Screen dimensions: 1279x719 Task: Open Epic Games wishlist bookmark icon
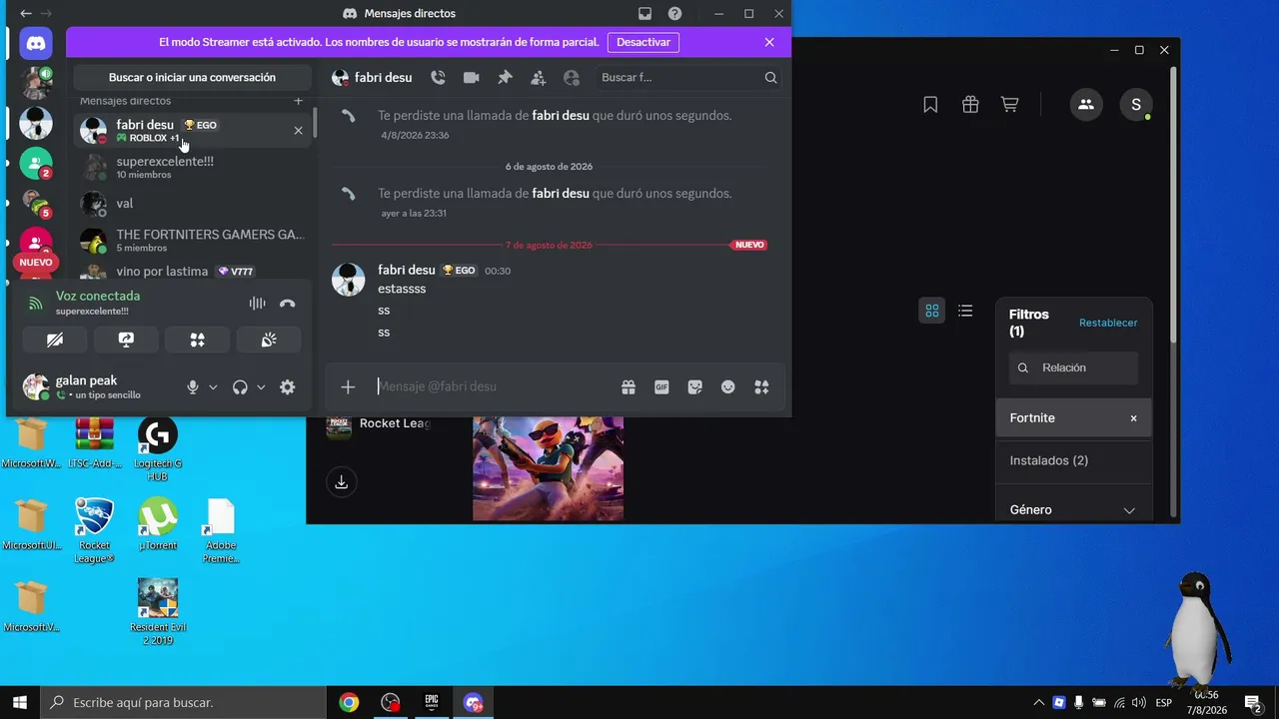tap(930, 105)
